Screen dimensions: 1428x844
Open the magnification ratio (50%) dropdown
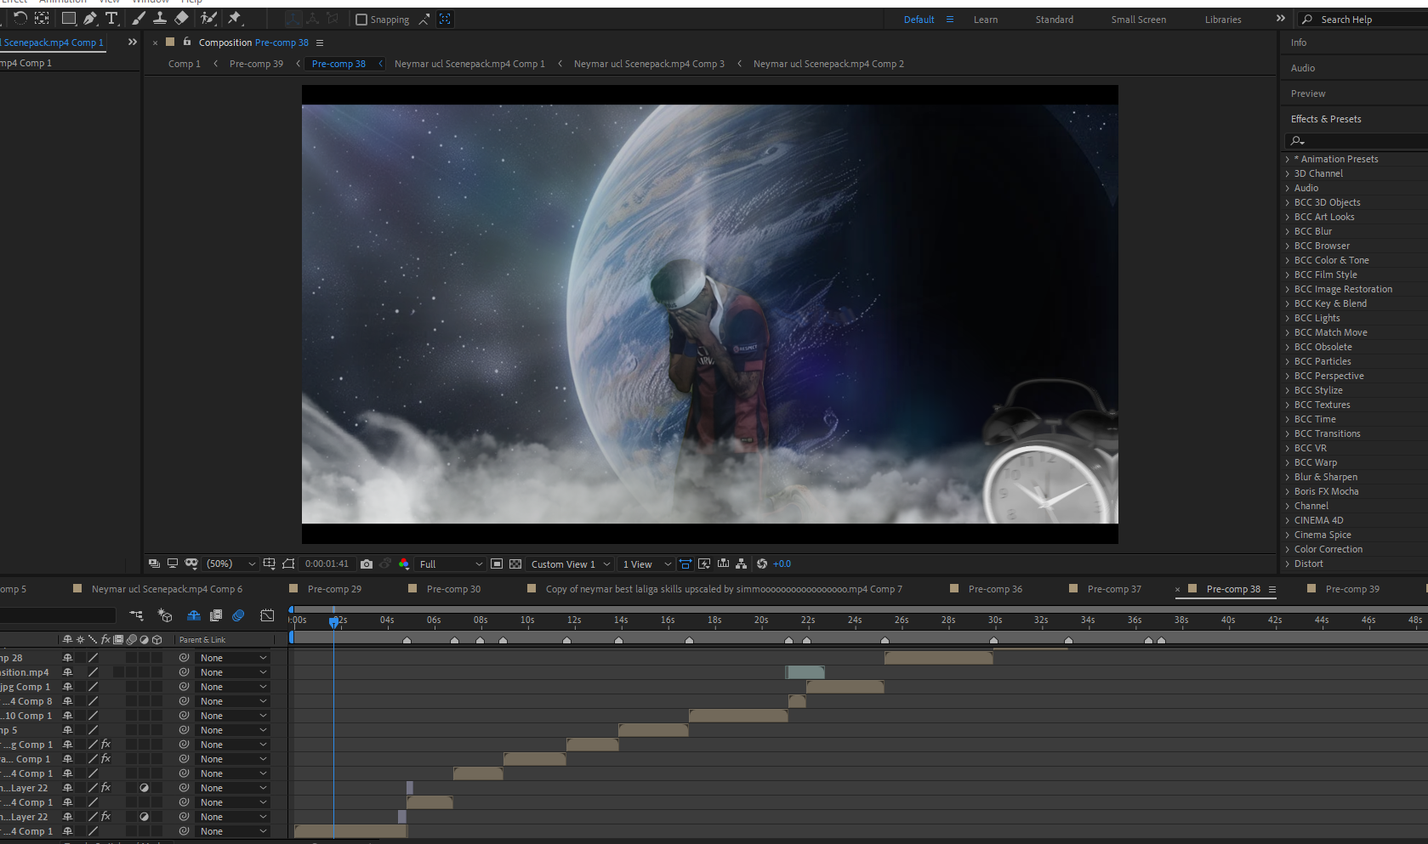point(231,564)
